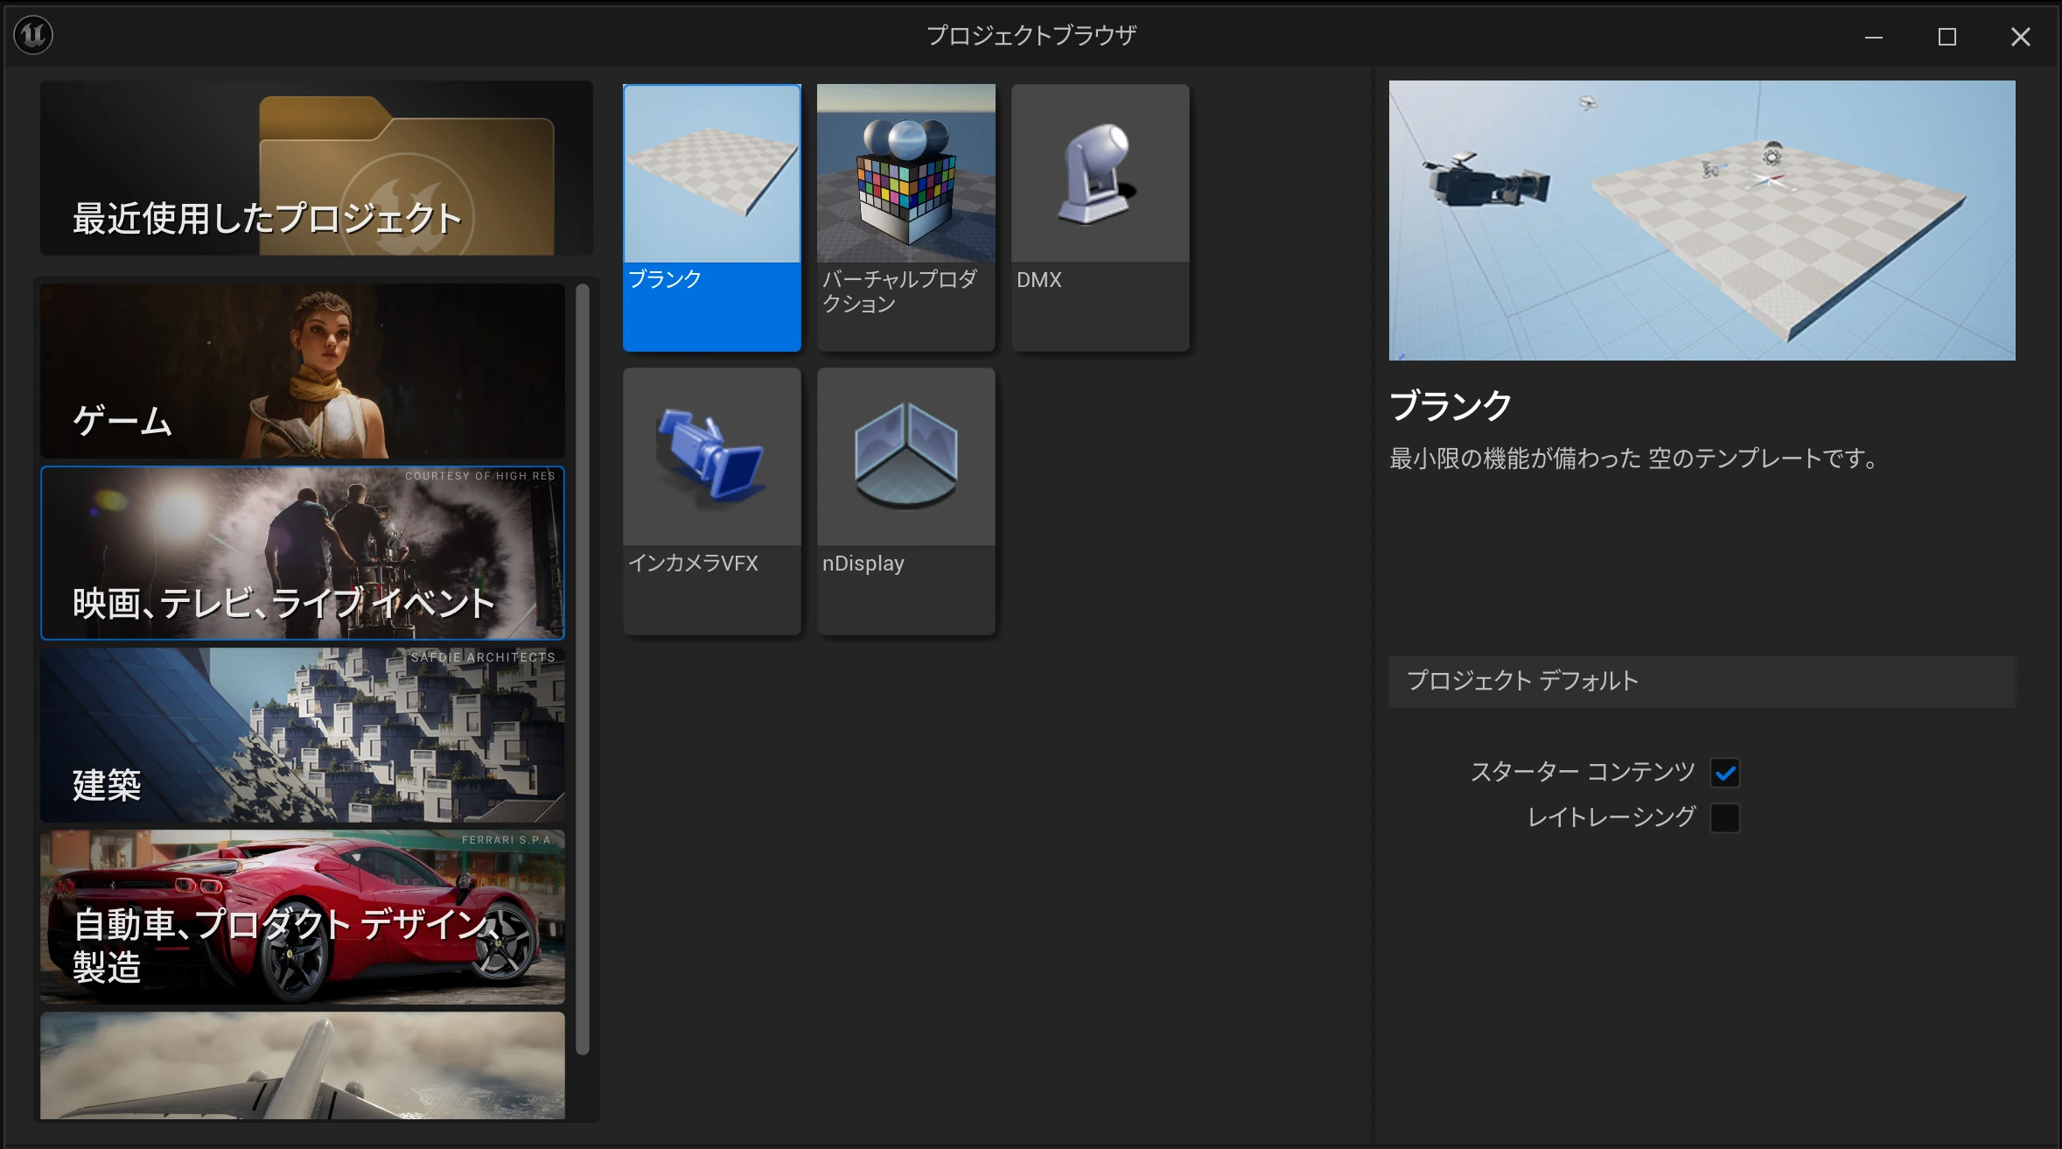Choose 自動車、プロダクト デザイン、製造 category
Screen dimensions: 2062x1149
point(302,917)
